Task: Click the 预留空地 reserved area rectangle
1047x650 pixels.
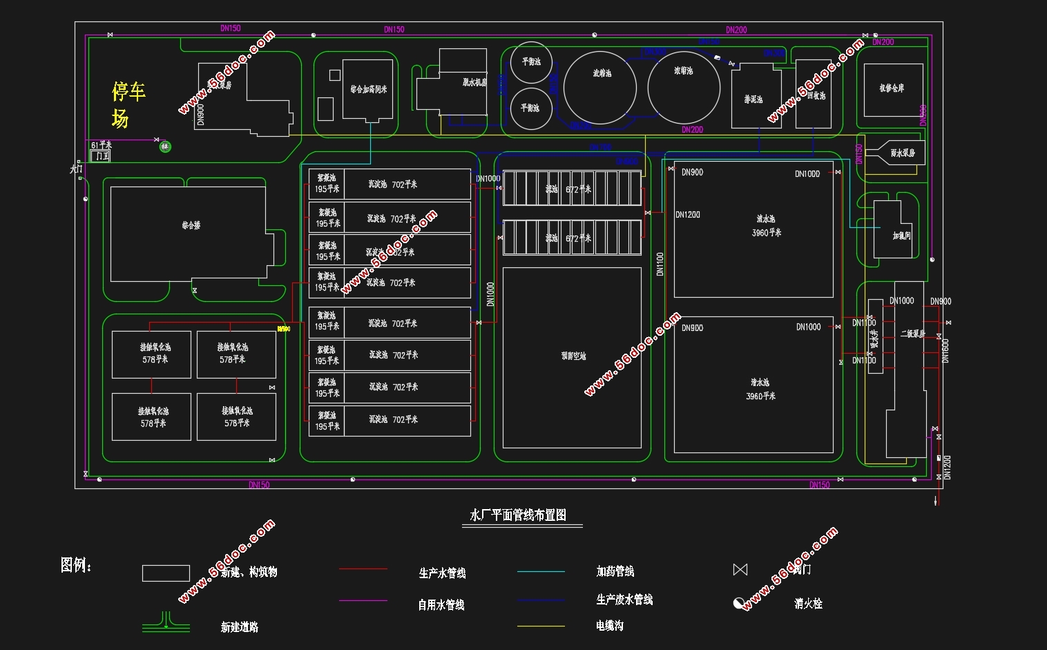Action: click(x=572, y=358)
